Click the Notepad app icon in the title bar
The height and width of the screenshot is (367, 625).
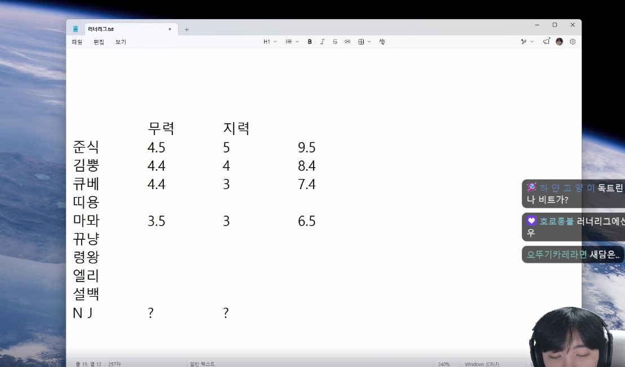pos(75,29)
